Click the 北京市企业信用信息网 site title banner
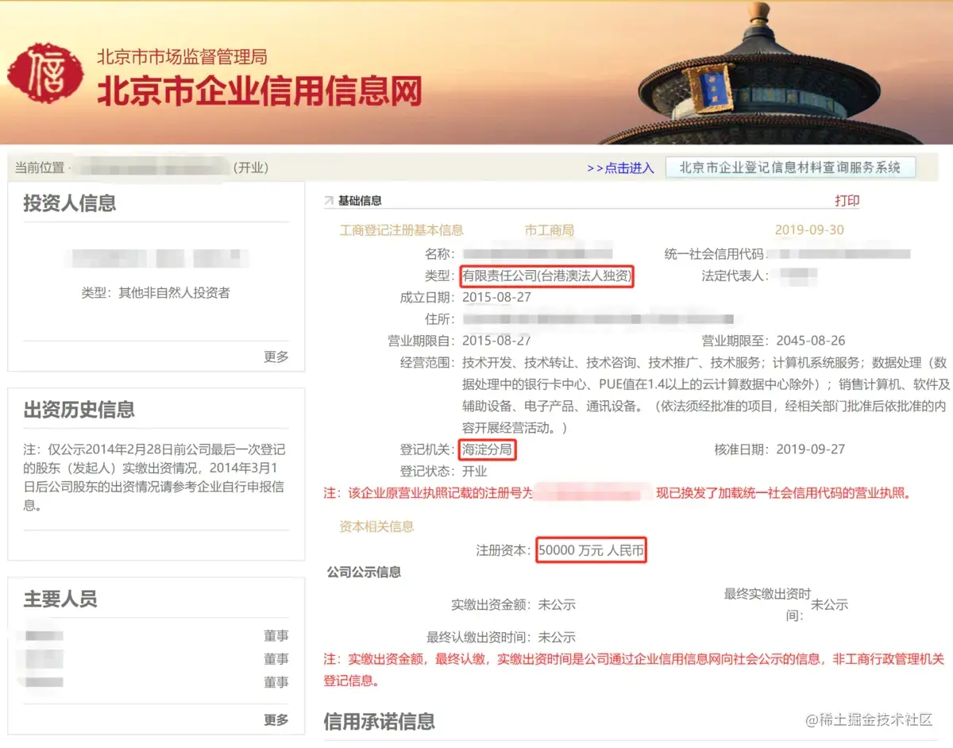 [262, 93]
